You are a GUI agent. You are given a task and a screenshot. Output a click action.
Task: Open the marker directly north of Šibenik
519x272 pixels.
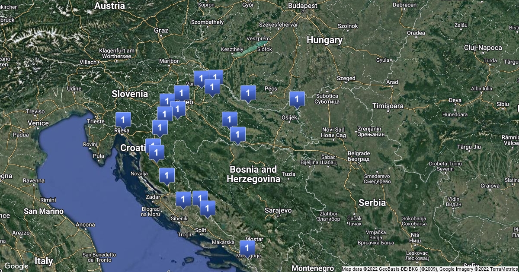[183, 199]
